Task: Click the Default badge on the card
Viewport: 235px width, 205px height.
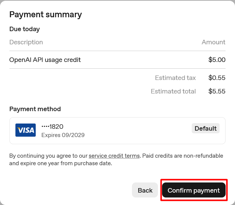Action: click(205, 128)
